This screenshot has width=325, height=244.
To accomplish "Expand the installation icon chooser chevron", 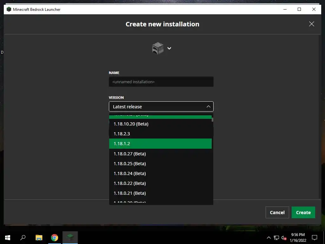I will (x=169, y=48).
